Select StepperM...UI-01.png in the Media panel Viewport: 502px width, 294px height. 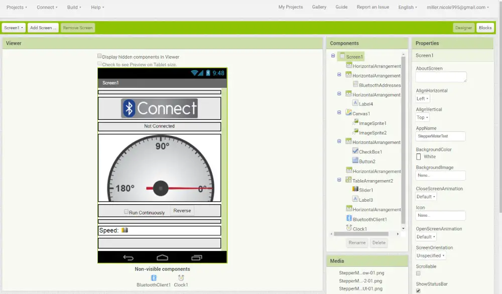(361, 289)
